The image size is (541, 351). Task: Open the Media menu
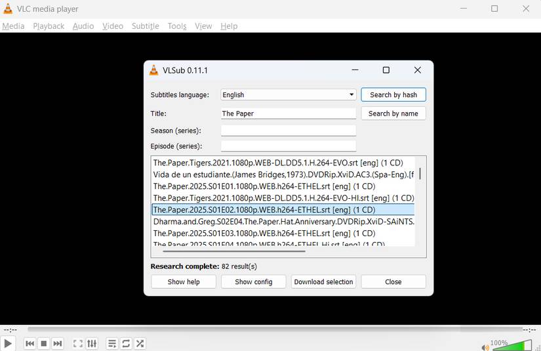click(13, 26)
